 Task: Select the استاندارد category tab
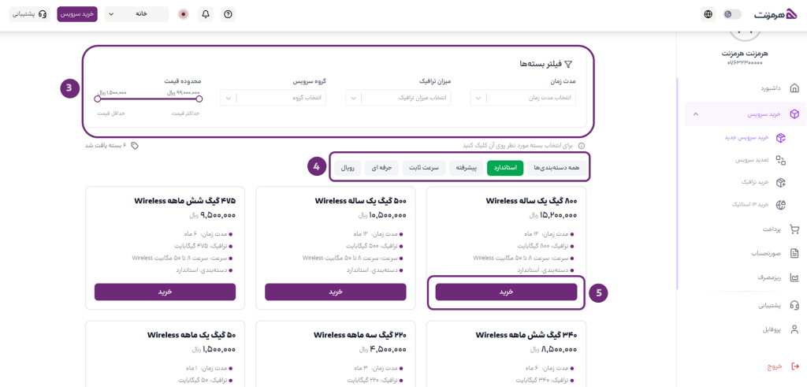(x=505, y=168)
